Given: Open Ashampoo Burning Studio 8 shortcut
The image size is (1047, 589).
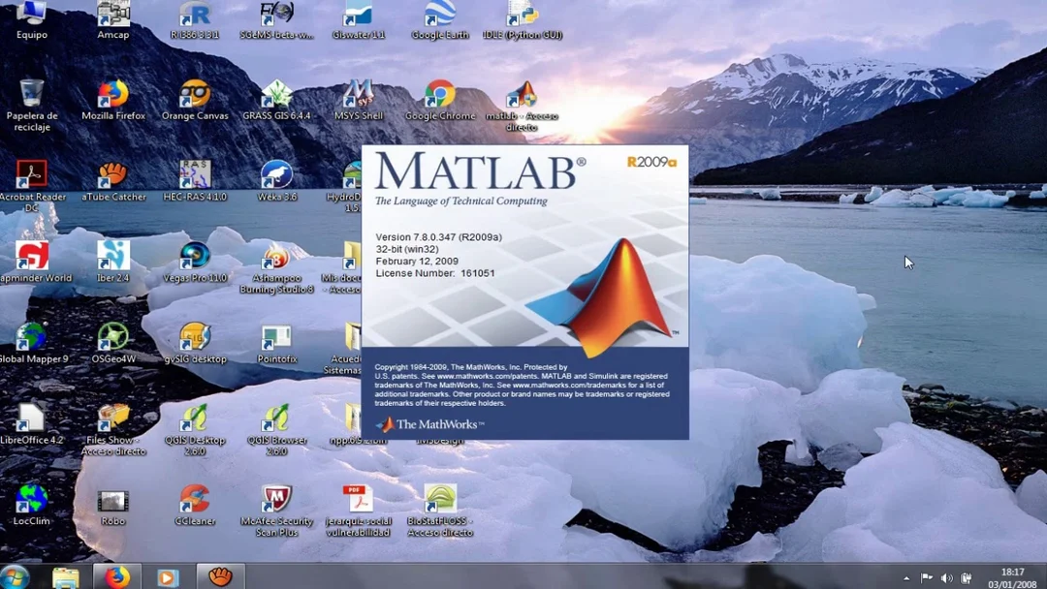Looking at the screenshot, I should 276,267.
